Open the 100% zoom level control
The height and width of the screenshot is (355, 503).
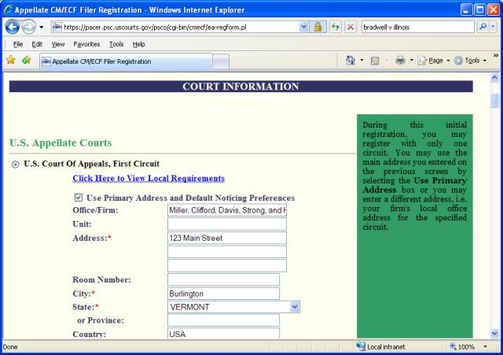[x=468, y=346]
